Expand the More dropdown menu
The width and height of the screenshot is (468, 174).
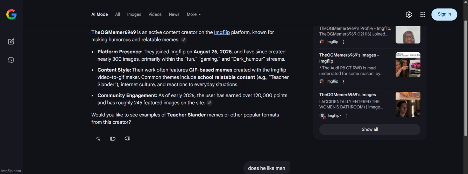coord(193,14)
